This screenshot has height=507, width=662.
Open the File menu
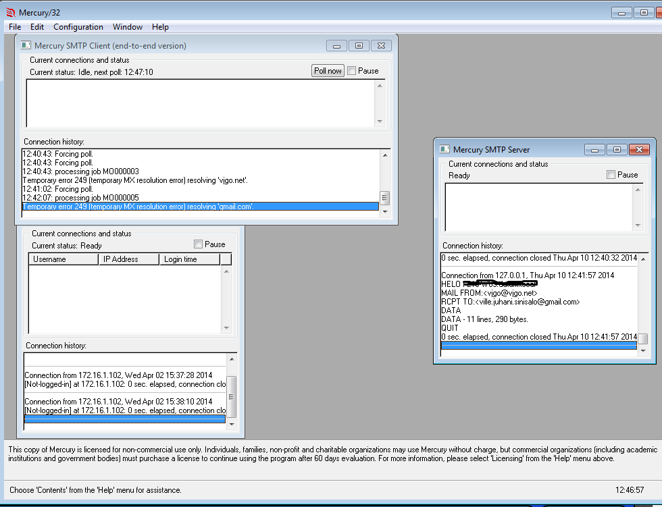(x=15, y=26)
